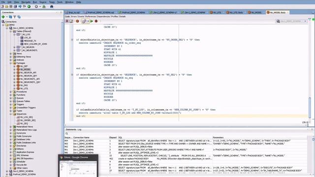Open dropdown arrow beside Compile gears
Image resolution: width=315 pixels, height=177 pixels.
[x=88, y=21]
